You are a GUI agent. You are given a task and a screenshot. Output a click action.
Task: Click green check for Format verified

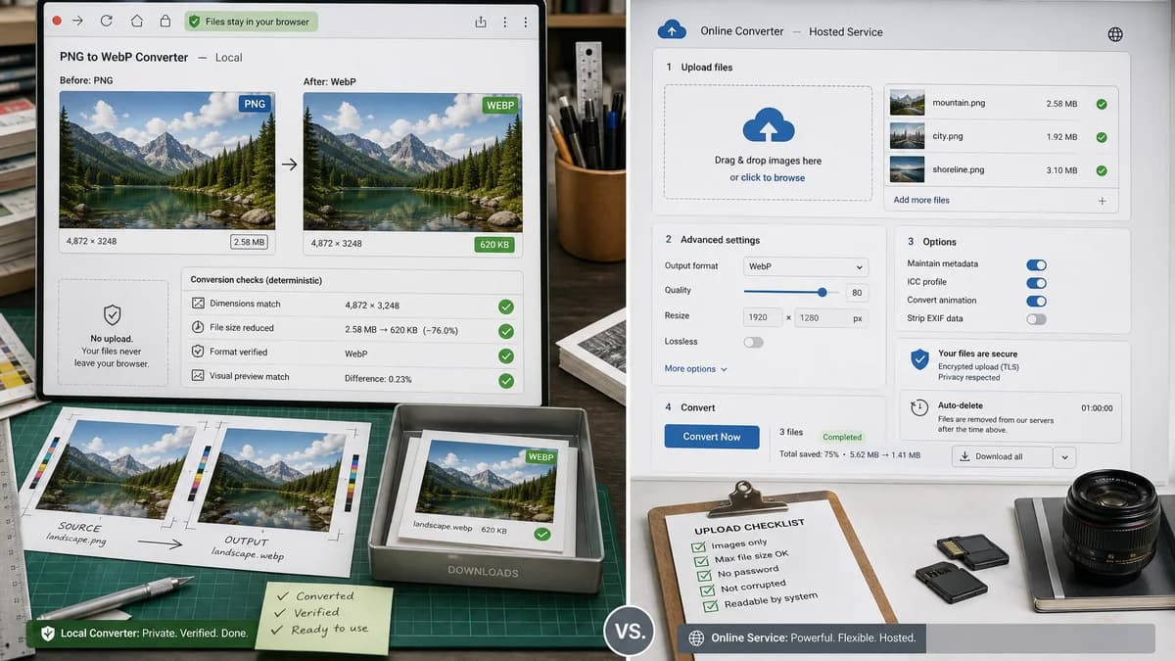(505, 355)
